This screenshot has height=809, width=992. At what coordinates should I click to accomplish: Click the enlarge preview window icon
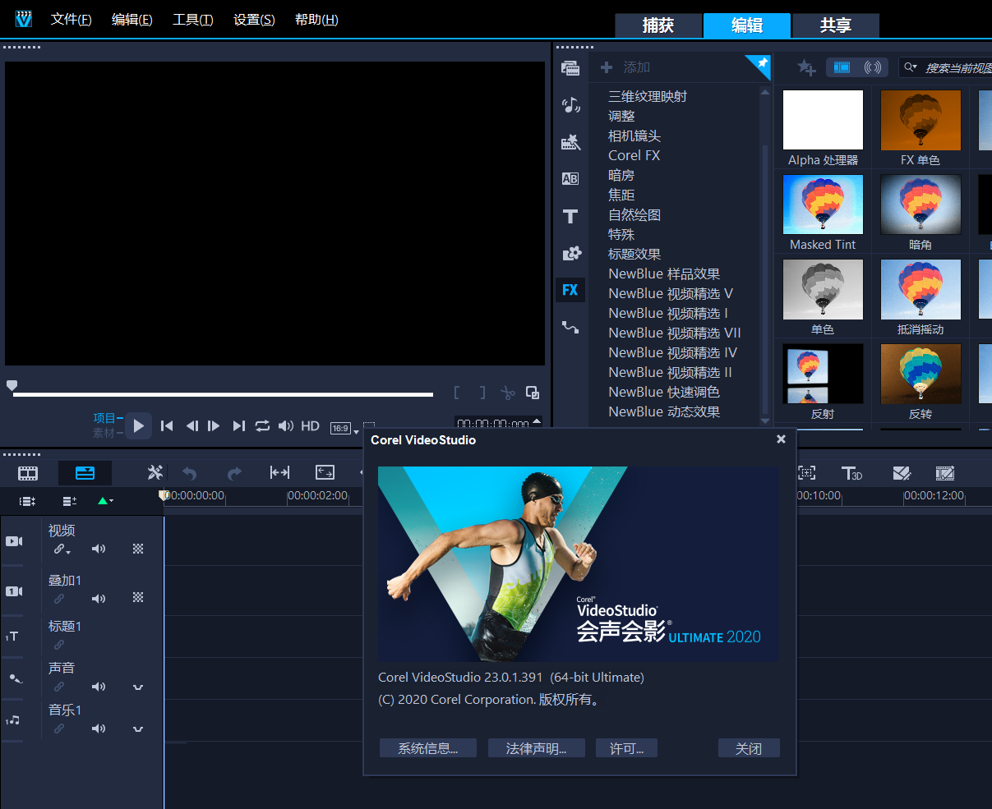(x=533, y=393)
